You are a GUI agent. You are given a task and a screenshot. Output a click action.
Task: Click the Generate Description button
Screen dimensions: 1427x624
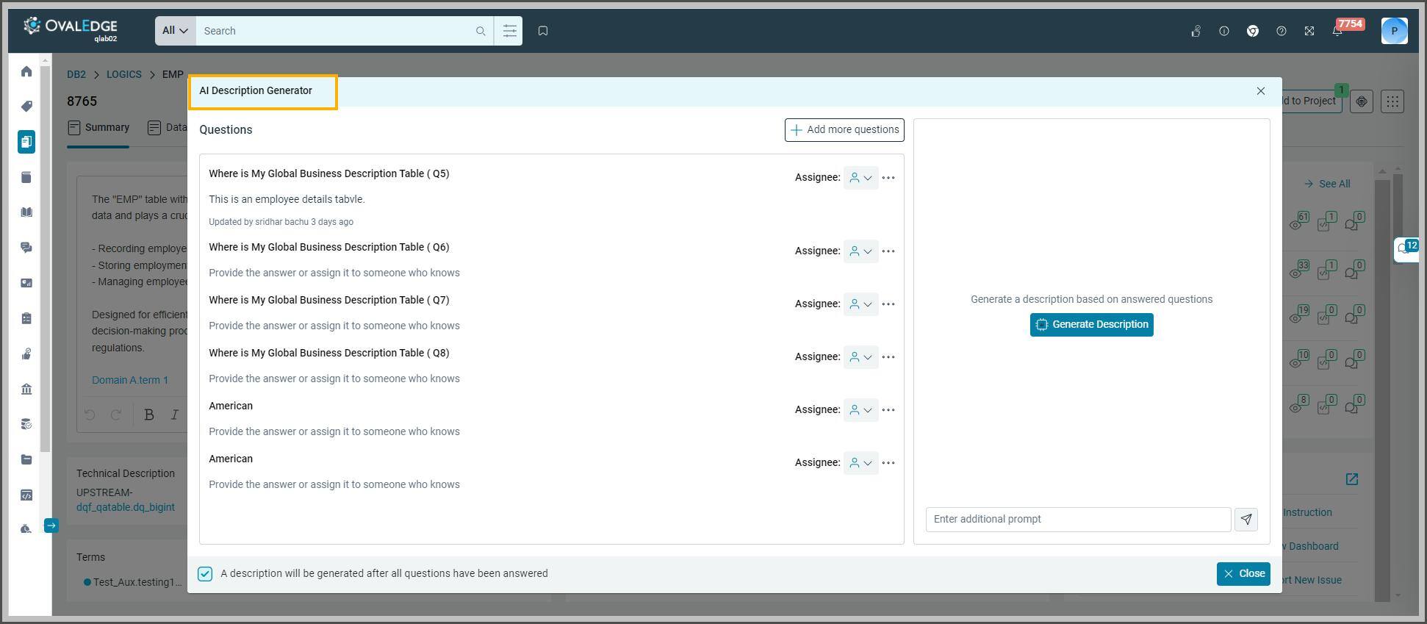pyautogui.click(x=1092, y=325)
